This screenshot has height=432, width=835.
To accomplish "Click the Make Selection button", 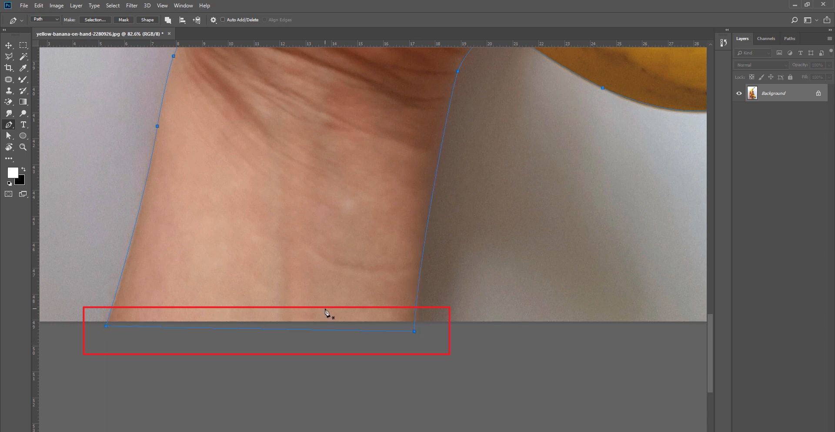I will pyautogui.click(x=94, y=20).
